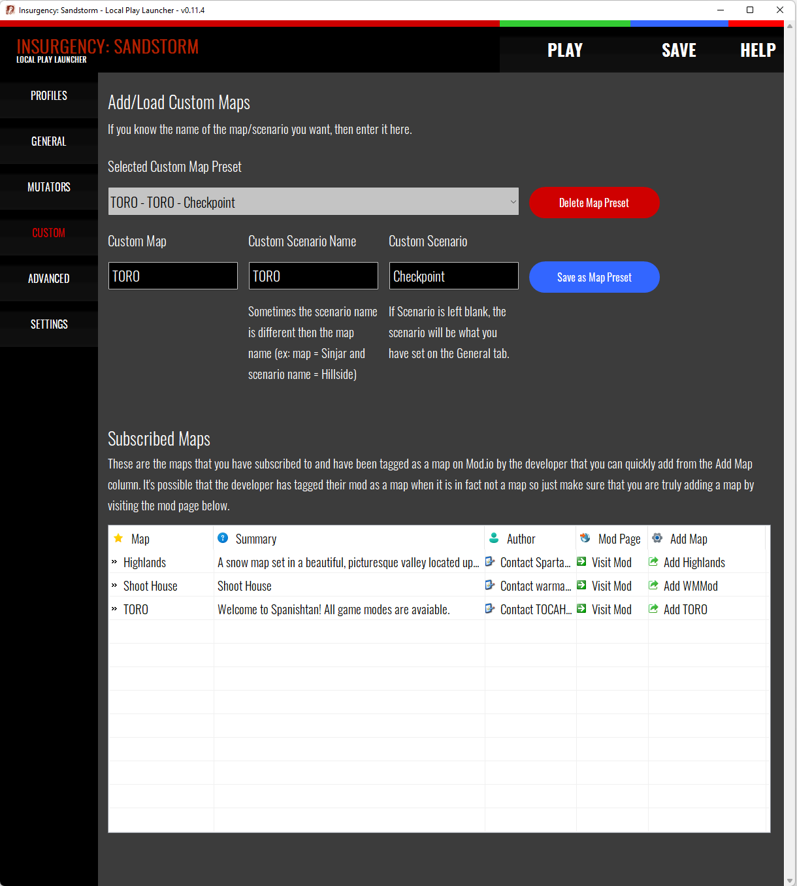Click the browser icon beside Mod Page header
797x886 pixels.
[585, 538]
